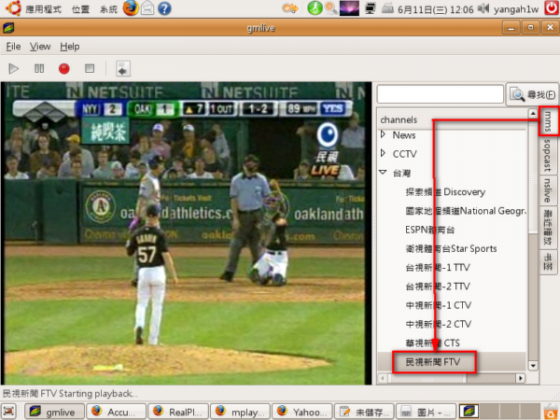Viewport: 560px width, 420px height.
Task: Click channel list scroll down arrow
Action: [533, 365]
